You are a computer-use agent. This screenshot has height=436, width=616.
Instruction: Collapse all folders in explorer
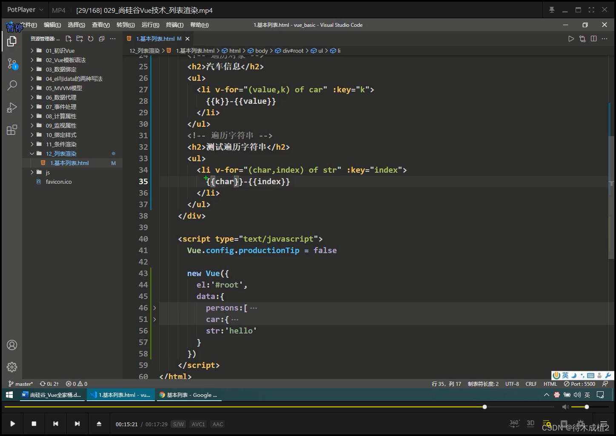pos(102,39)
